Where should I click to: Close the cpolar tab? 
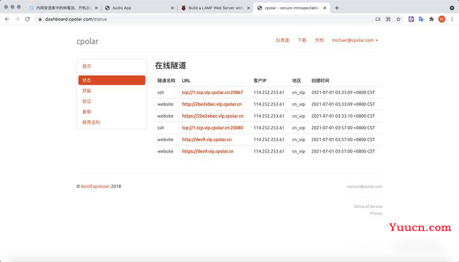324,8
